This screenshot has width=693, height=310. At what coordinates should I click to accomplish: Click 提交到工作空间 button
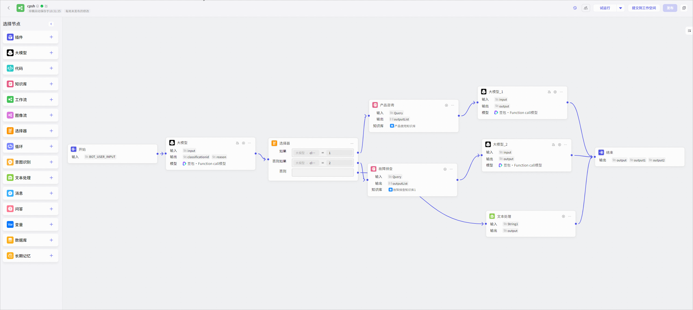[644, 8]
